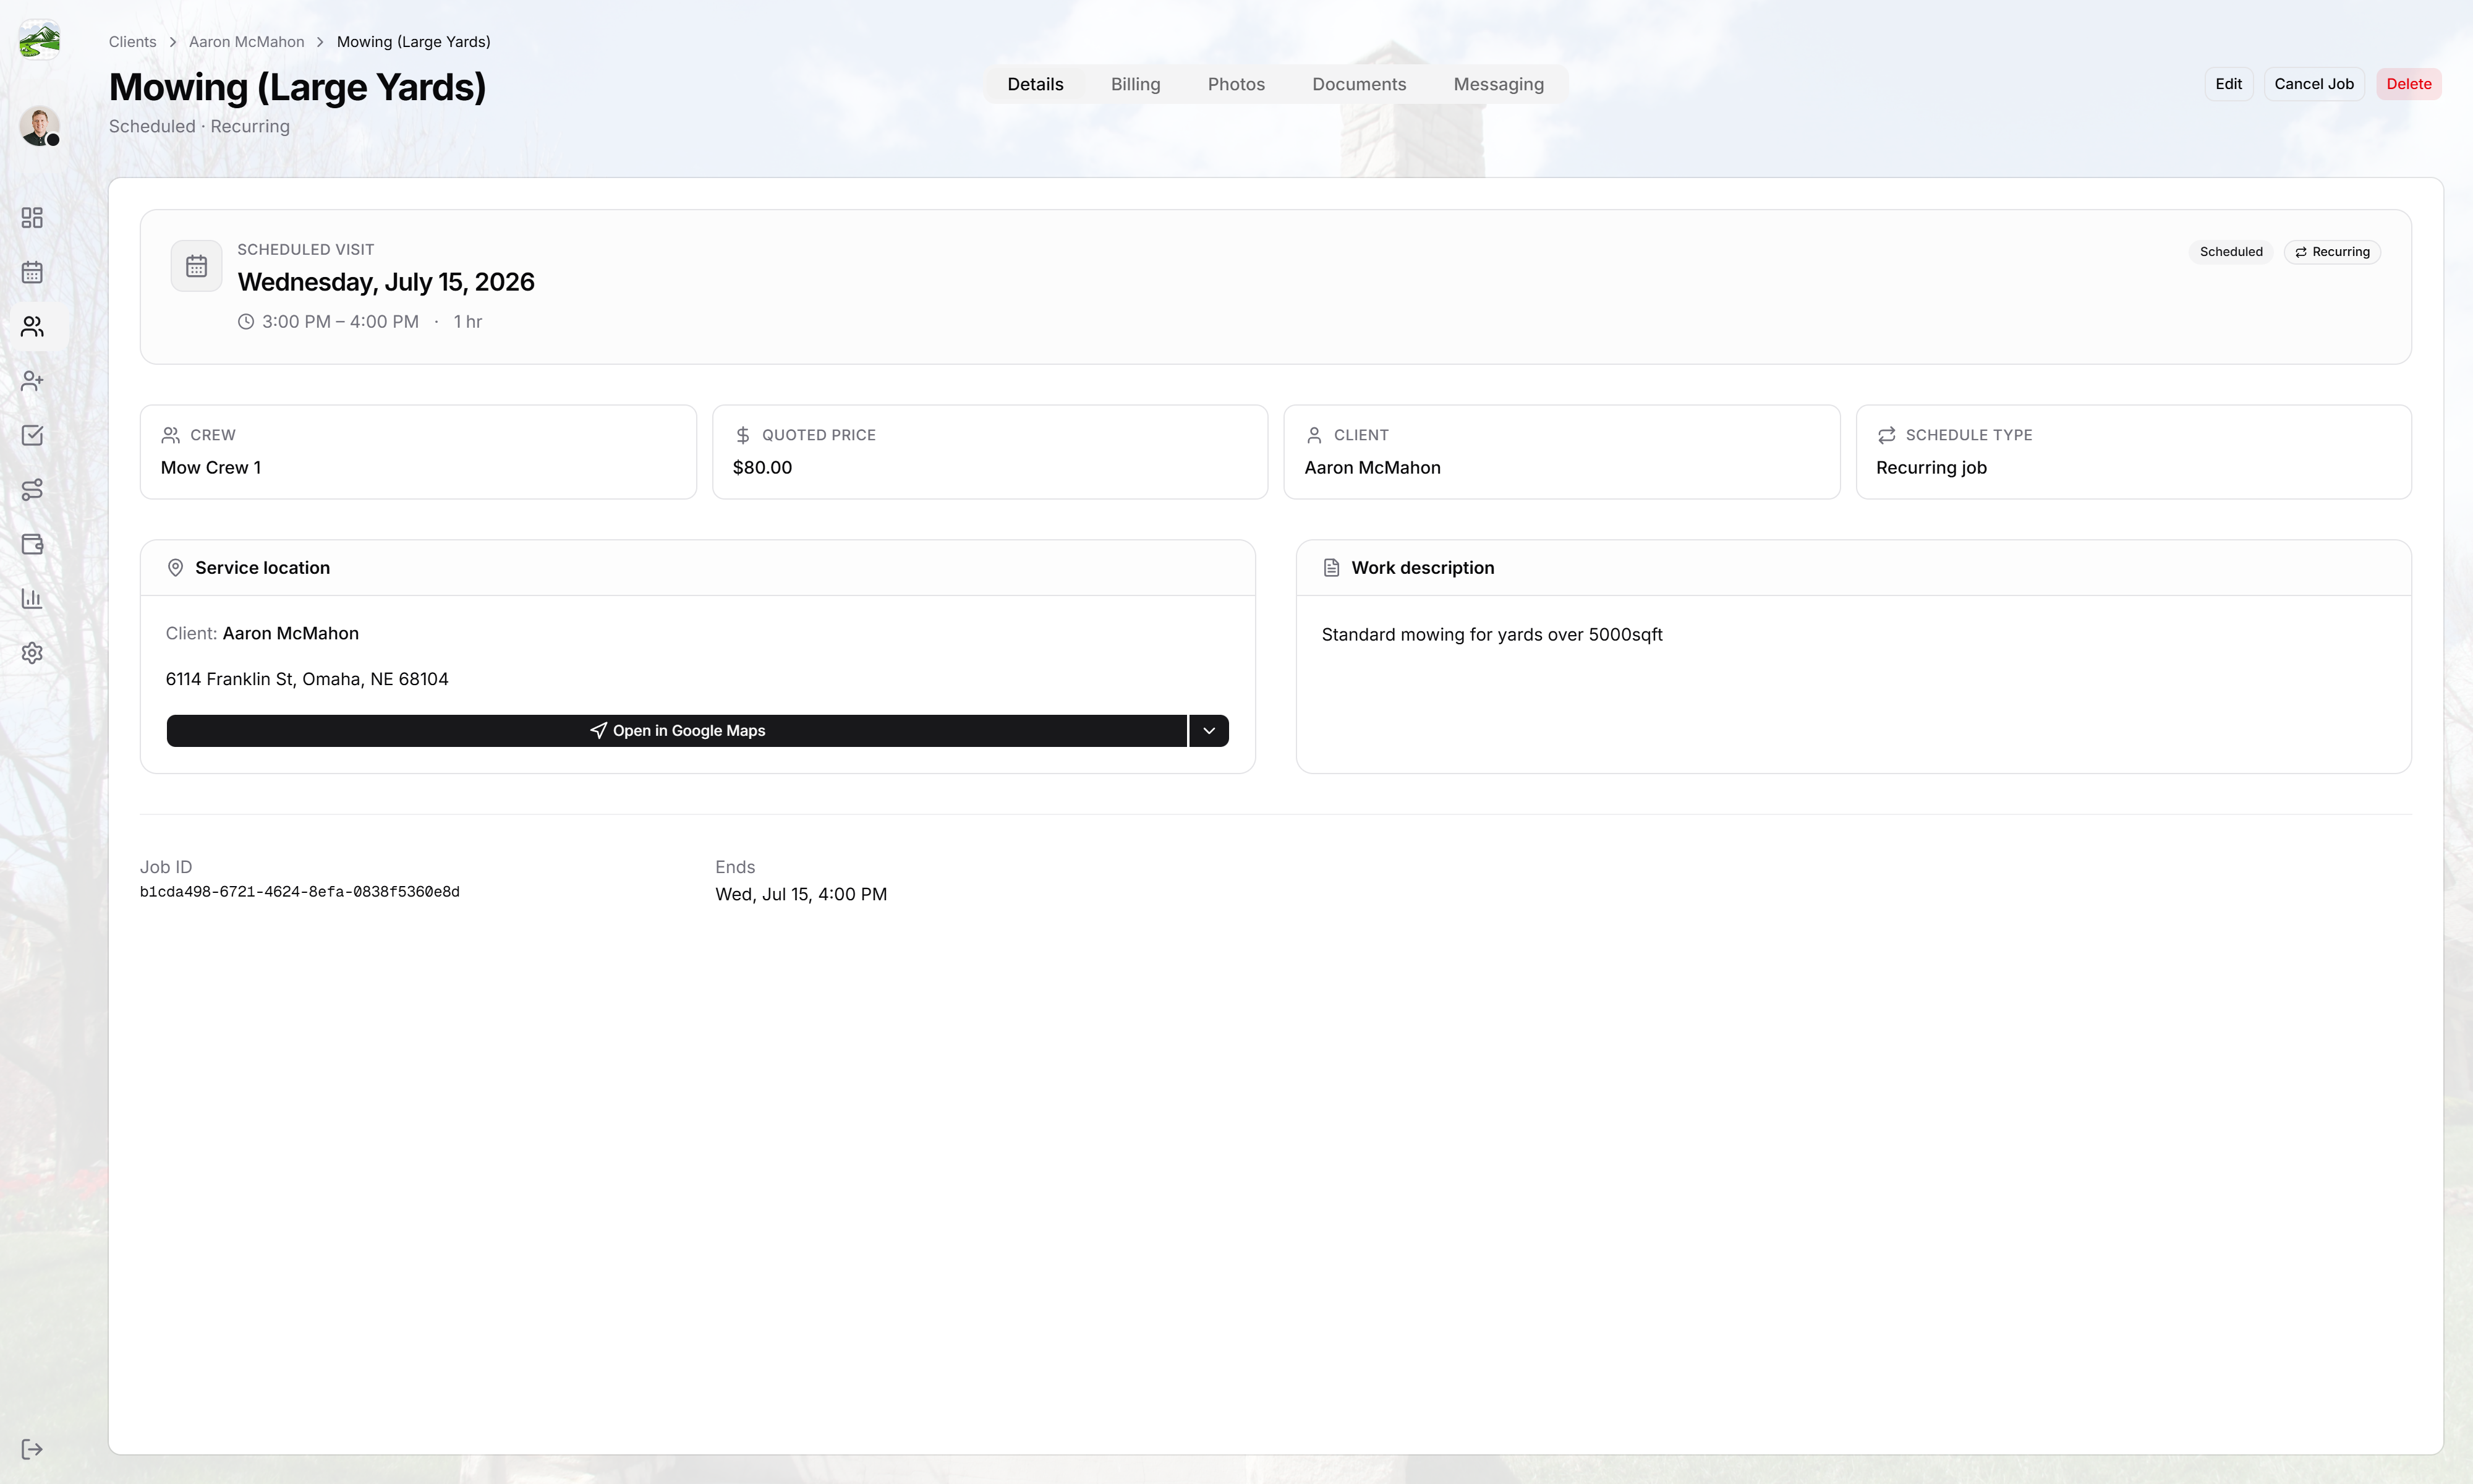The height and width of the screenshot is (1484, 2473).
Task: Open the wallet payments icon in sidebar
Action: [x=32, y=544]
